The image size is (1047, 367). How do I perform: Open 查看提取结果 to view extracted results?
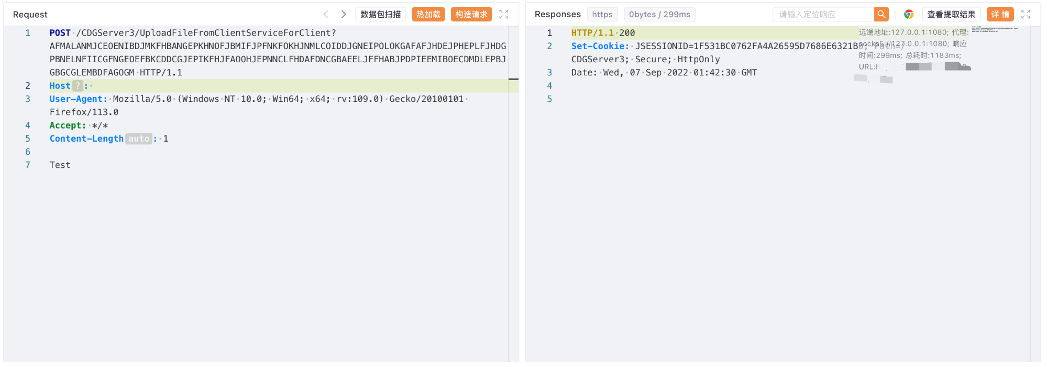pyautogui.click(x=951, y=14)
